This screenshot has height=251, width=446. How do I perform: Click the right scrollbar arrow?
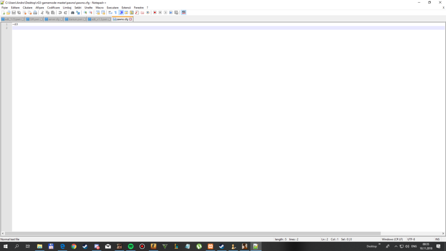pyautogui.click(x=443, y=233)
